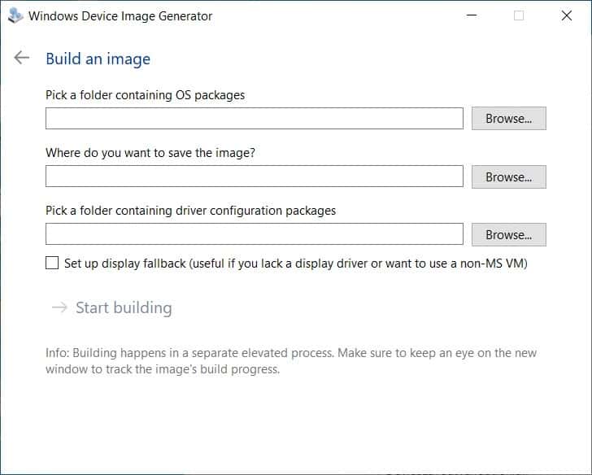Close the Windows Device Image Generator window

point(567,15)
